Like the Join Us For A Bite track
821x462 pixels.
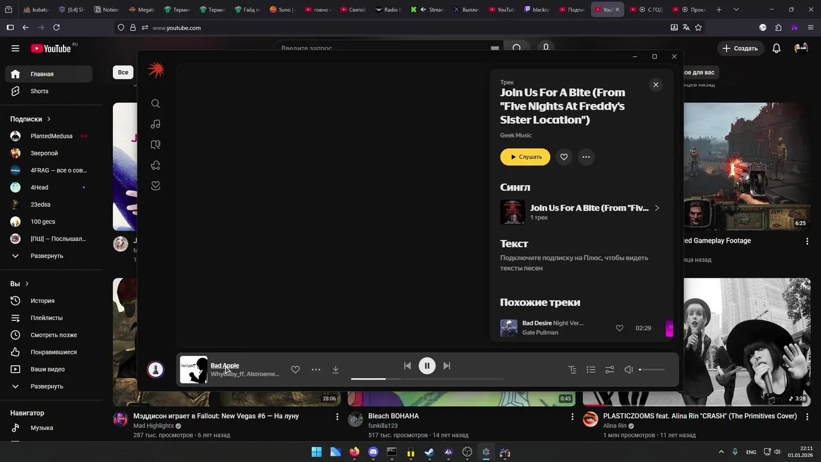(564, 157)
